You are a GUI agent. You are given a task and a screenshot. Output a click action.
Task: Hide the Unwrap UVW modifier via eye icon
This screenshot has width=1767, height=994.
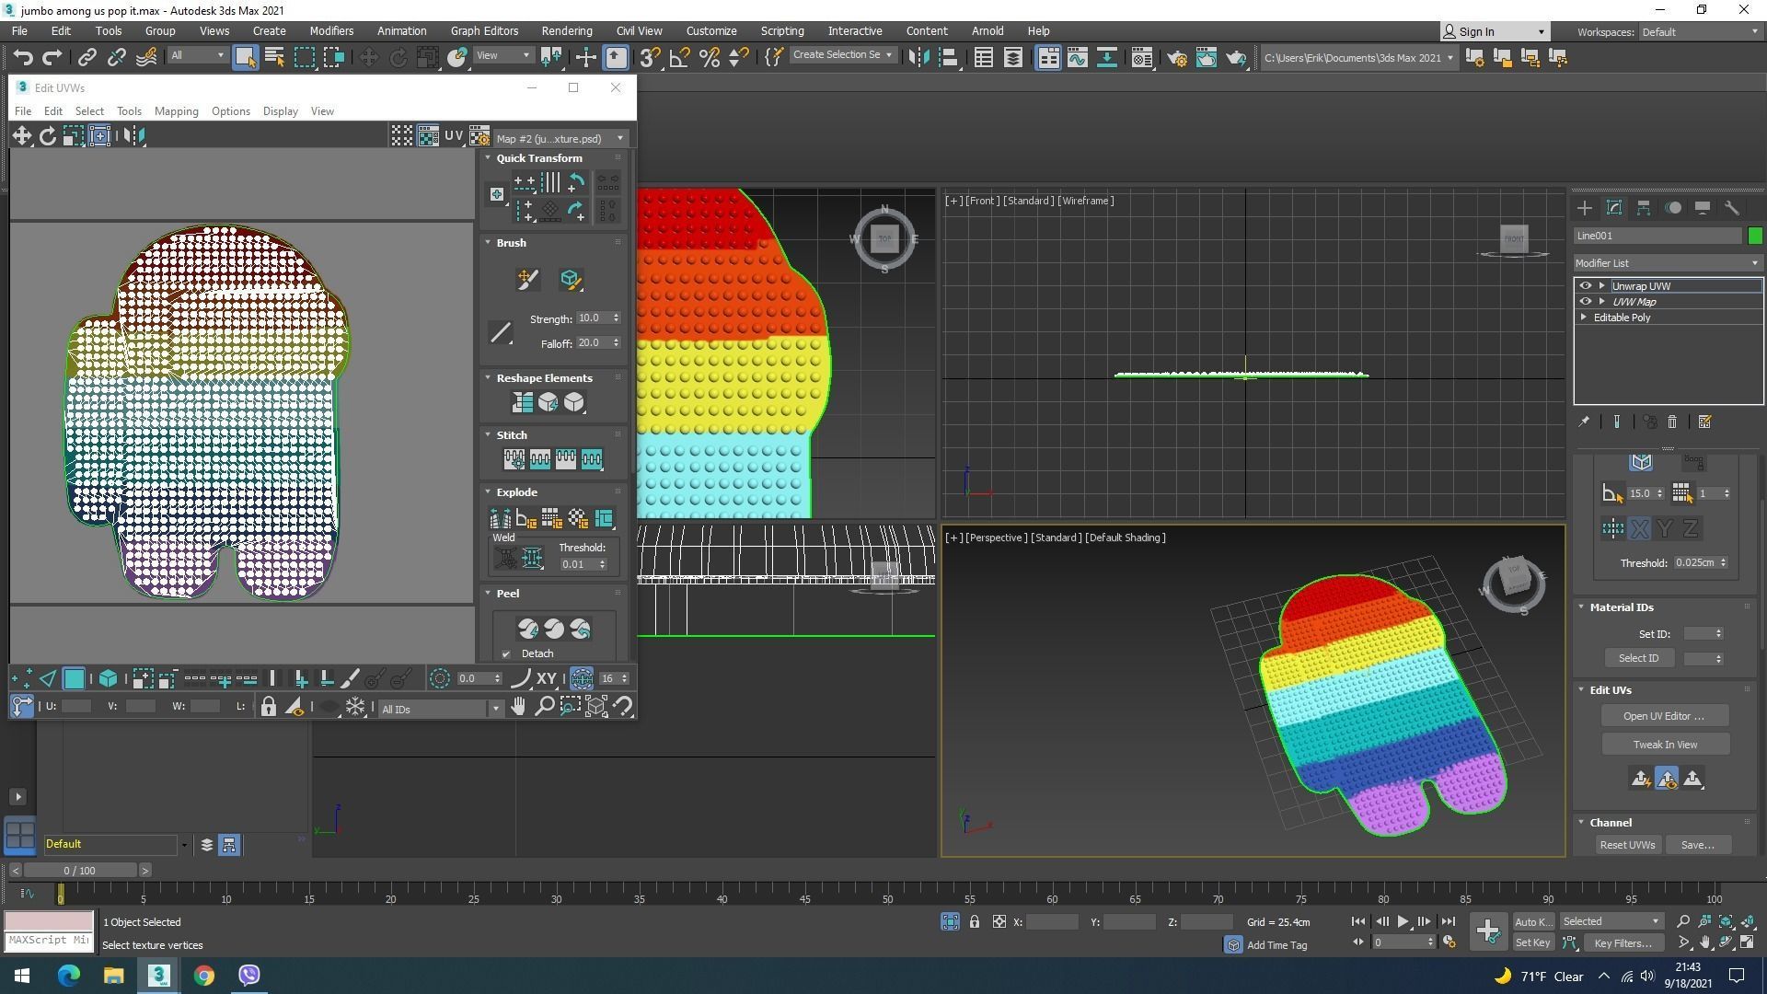(x=1585, y=286)
